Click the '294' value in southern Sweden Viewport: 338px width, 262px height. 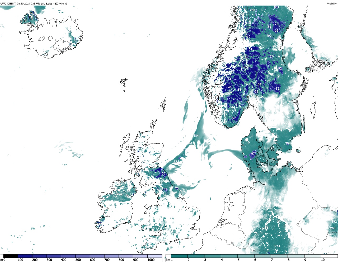tap(288, 144)
